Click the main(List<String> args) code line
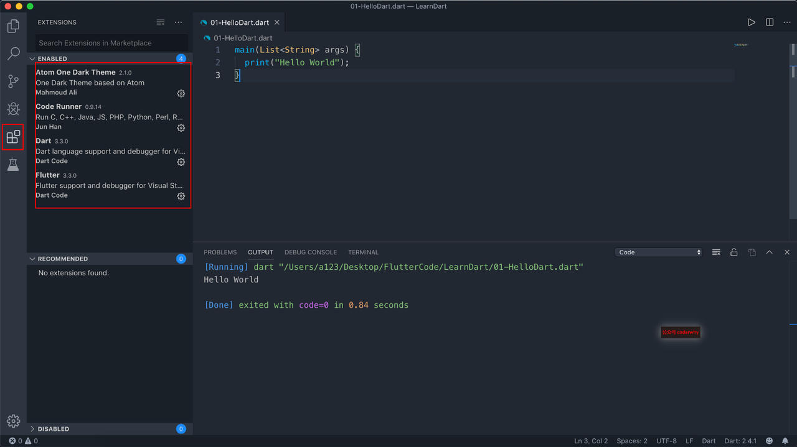This screenshot has height=447, width=797. 298,50
